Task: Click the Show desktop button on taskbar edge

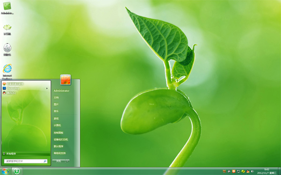Action: (280, 171)
